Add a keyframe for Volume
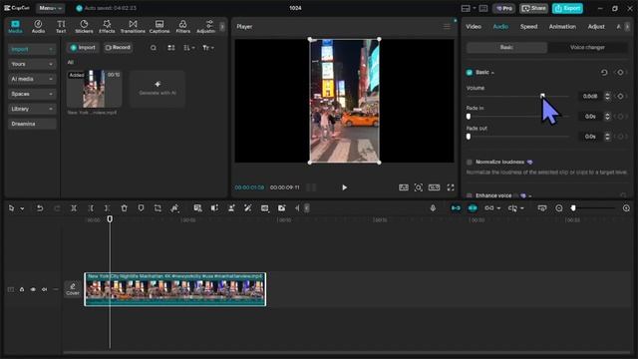638x359 pixels. [620, 96]
